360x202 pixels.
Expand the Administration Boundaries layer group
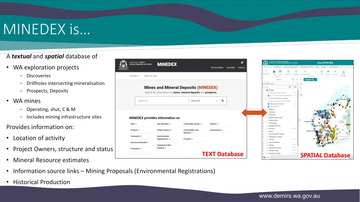(x=264, y=134)
